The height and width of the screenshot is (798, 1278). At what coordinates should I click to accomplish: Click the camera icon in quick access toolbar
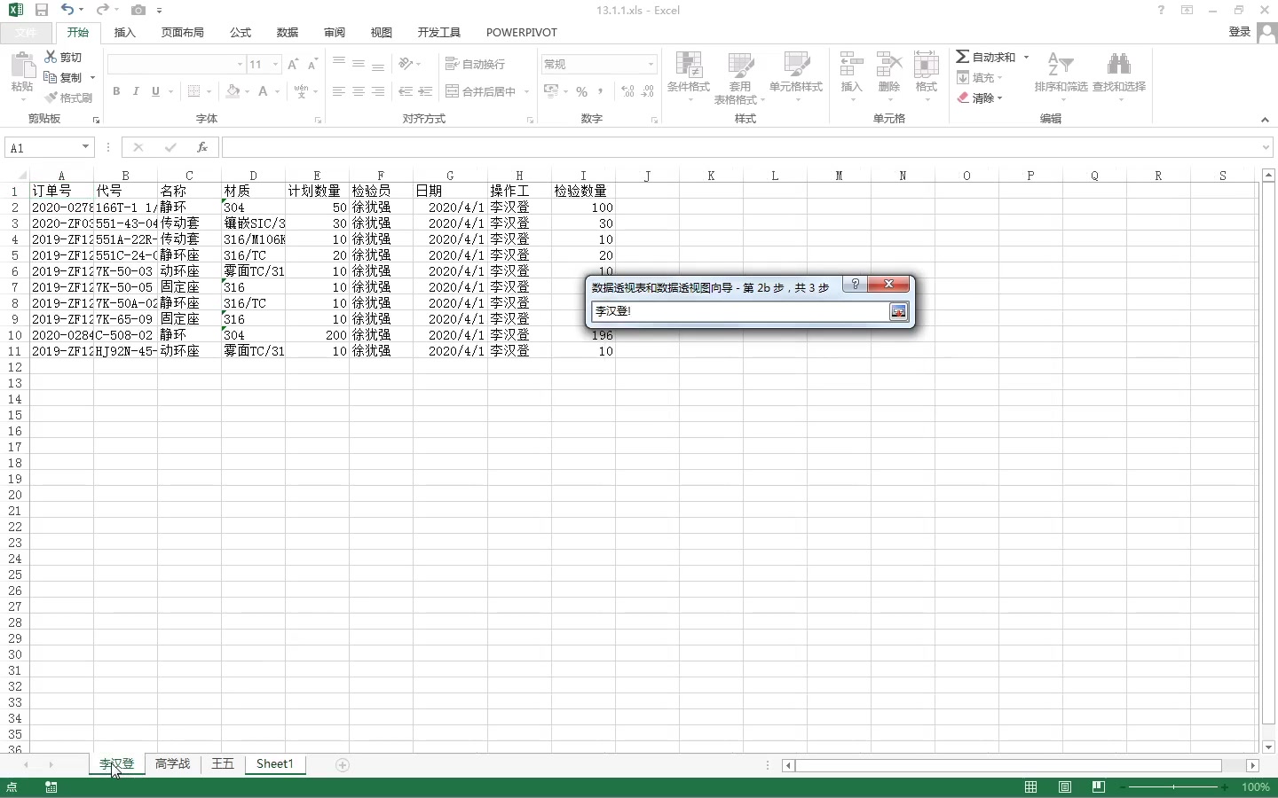click(x=138, y=11)
